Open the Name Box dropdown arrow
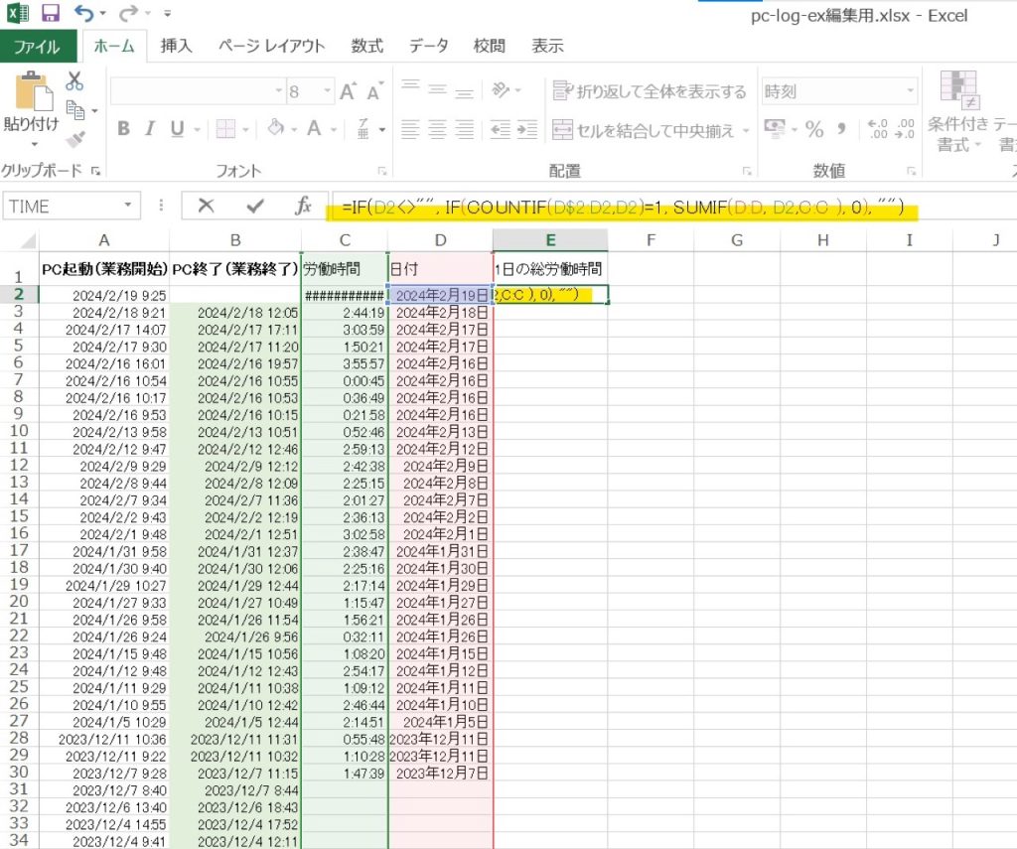The height and width of the screenshot is (849, 1017). 128,205
